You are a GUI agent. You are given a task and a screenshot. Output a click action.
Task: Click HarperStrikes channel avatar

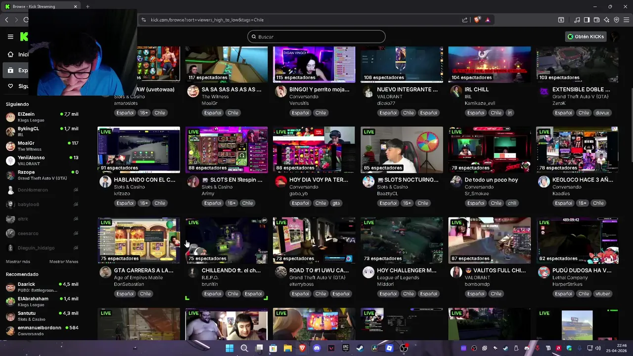[x=543, y=272]
